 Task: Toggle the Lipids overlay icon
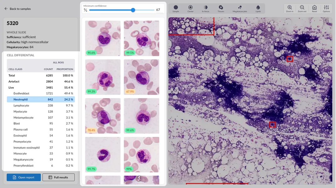click(258, 8)
